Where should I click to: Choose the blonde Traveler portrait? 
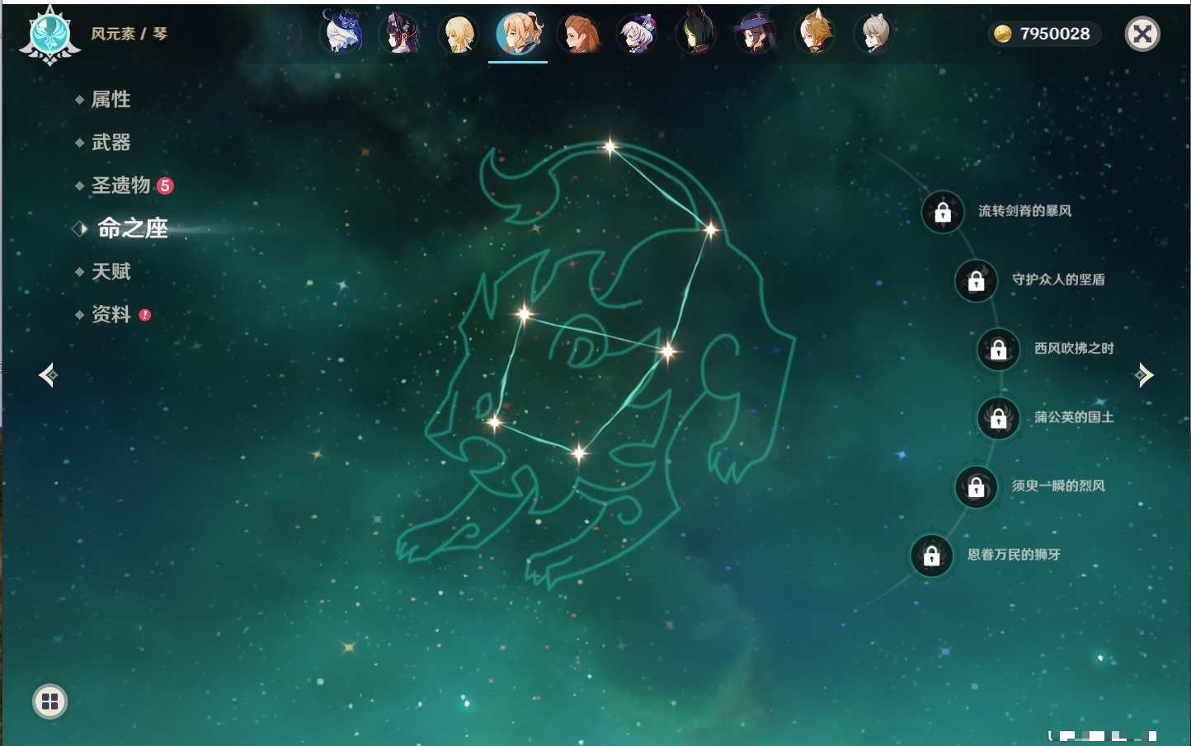(459, 33)
